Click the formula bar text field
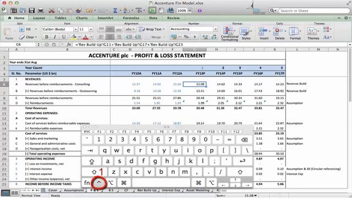This screenshot has width=352, height=198. [211, 45]
